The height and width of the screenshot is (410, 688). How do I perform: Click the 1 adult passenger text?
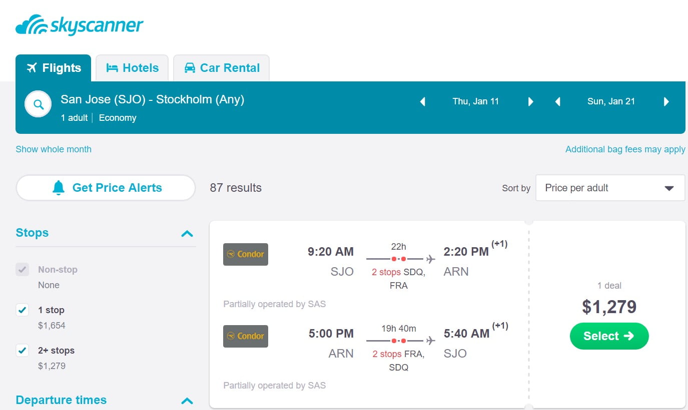click(74, 118)
